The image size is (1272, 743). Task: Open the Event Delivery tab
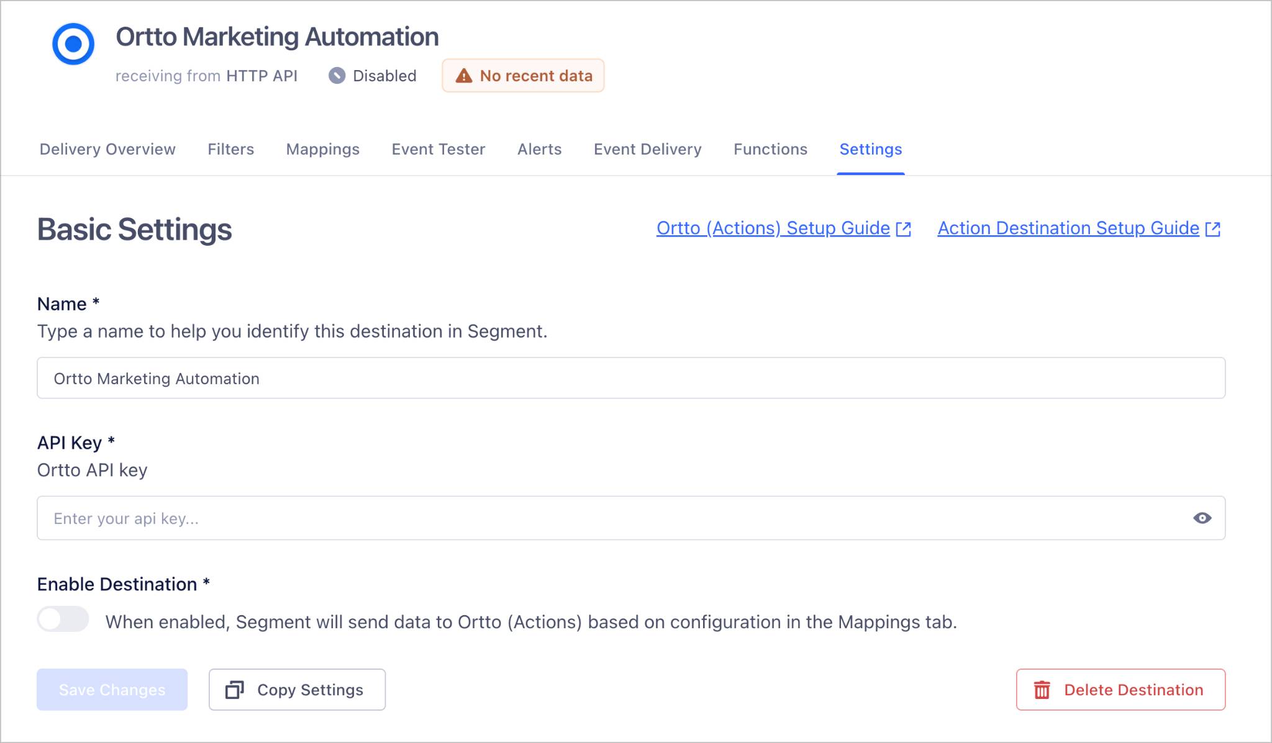point(647,149)
